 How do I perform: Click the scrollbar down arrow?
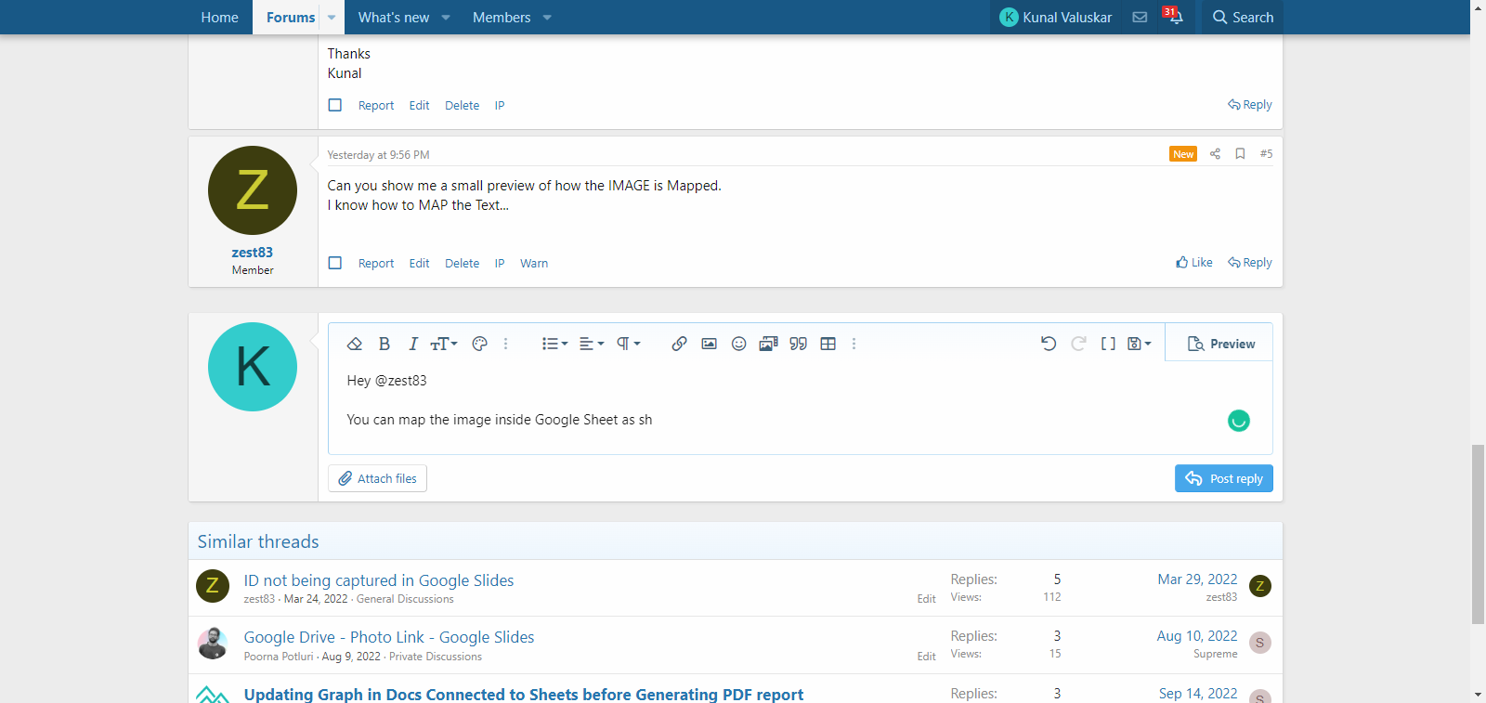(1478, 695)
